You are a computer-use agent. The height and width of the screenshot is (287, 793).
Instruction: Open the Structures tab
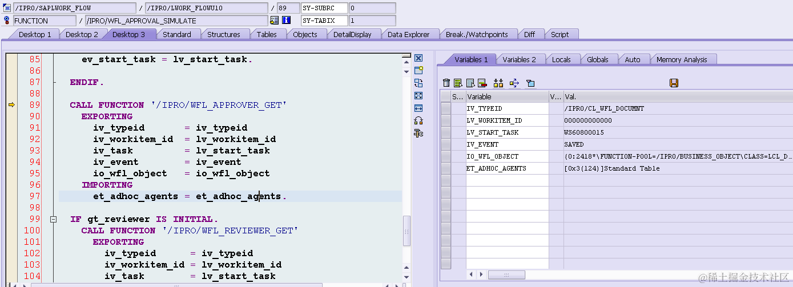point(224,34)
